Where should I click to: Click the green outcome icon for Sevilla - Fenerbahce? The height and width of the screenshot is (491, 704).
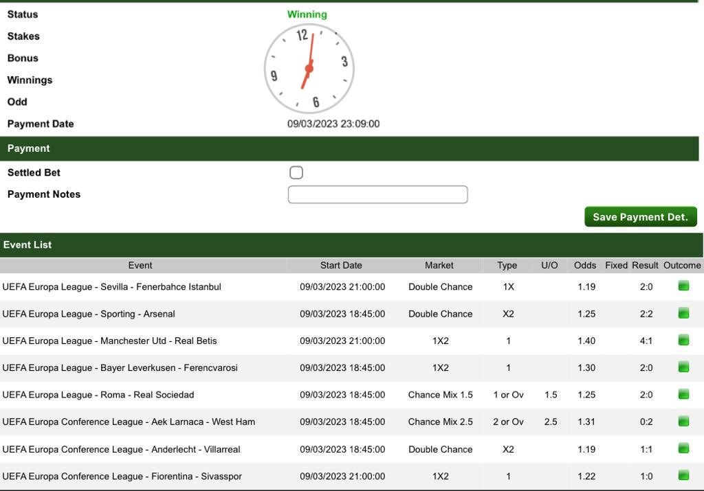(x=683, y=286)
